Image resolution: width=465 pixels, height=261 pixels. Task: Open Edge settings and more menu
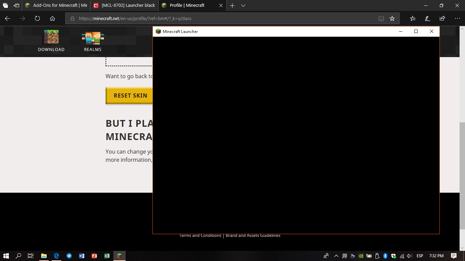pyautogui.click(x=457, y=19)
